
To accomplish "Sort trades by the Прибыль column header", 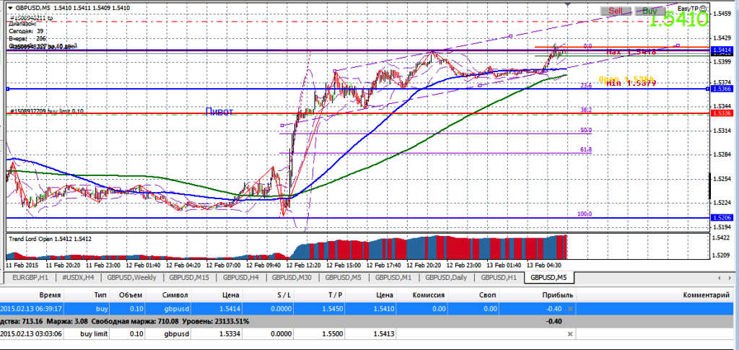I will pyautogui.click(x=557, y=295).
